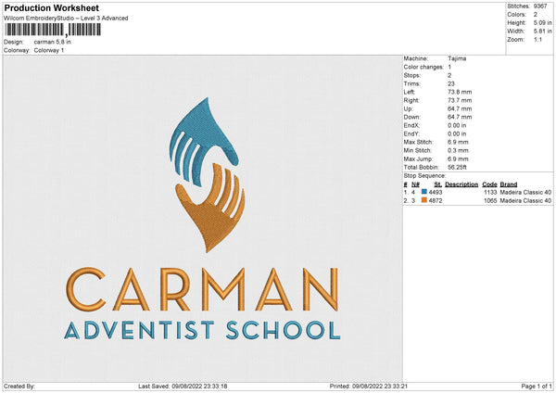Click the Color changes value 1

449,67
